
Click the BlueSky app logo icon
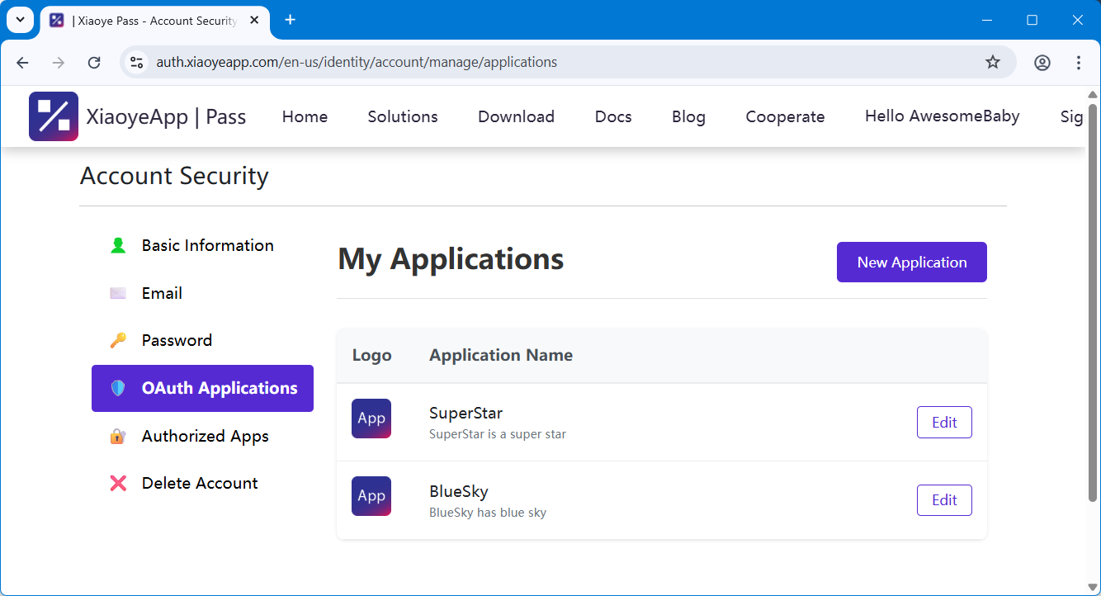tap(371, 496)
